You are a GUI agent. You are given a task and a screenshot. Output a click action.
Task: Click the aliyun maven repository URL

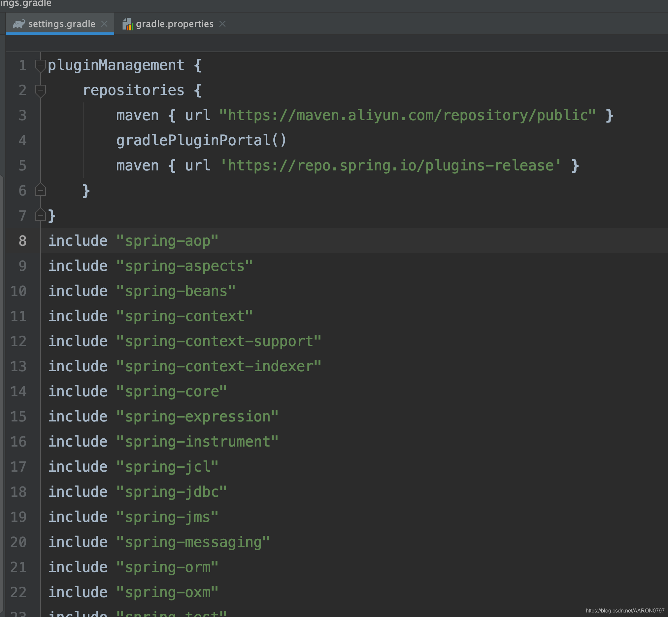tap(407, 116)
